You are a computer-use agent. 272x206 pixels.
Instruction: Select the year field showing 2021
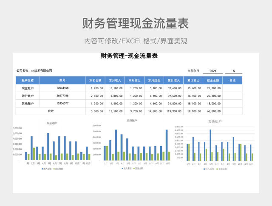coord(212,71)
